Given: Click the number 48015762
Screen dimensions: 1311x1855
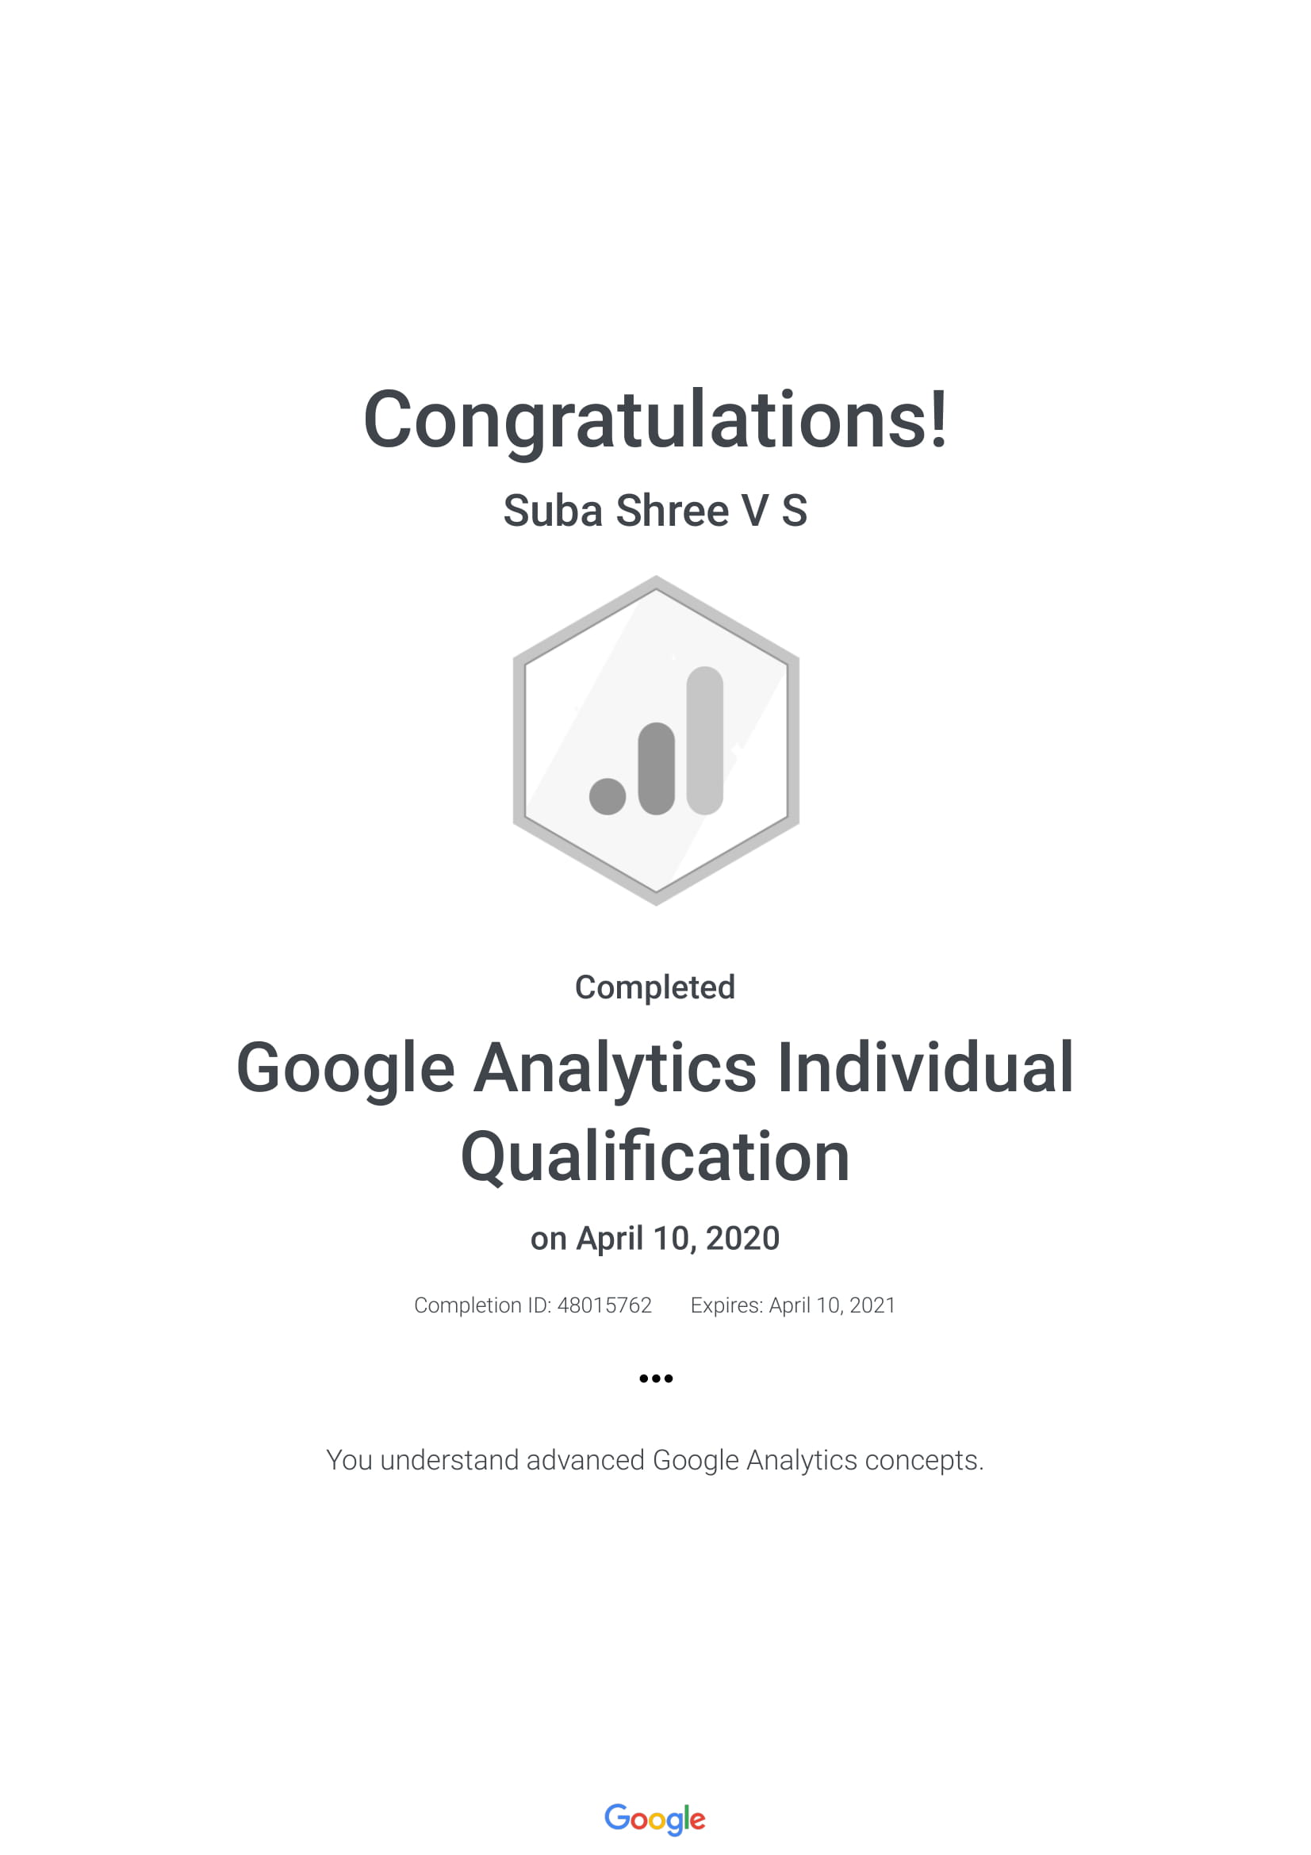Looking at the screenshot, I should click(604, 1305).
